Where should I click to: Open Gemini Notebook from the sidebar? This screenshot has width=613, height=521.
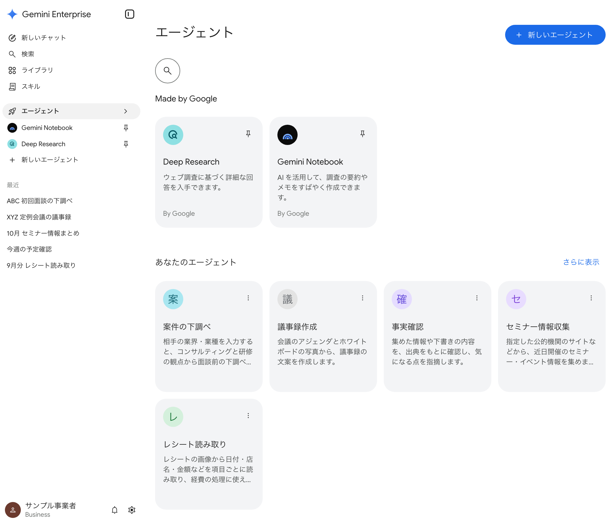coord(47,128)
